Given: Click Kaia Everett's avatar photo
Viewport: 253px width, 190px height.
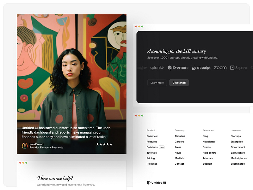Looking at the screenshot, I should [x=25, y=146].
